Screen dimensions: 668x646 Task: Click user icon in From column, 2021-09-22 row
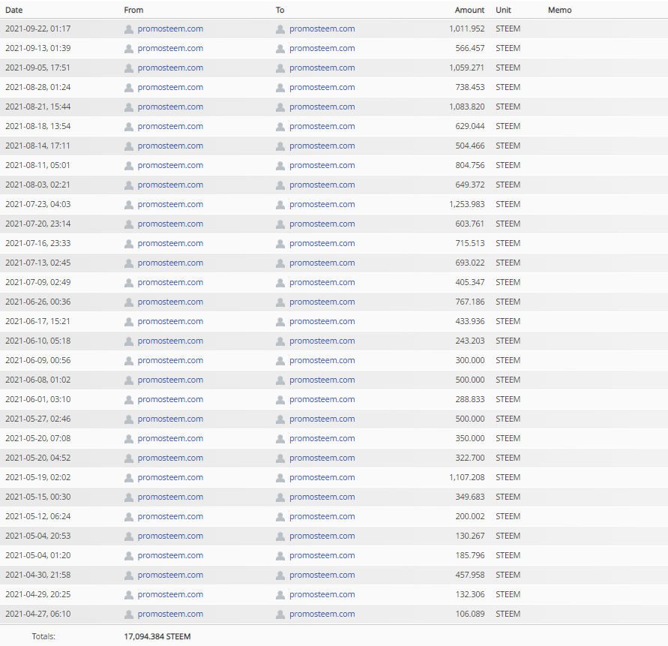pyautogui.click(x=129, y=29)
